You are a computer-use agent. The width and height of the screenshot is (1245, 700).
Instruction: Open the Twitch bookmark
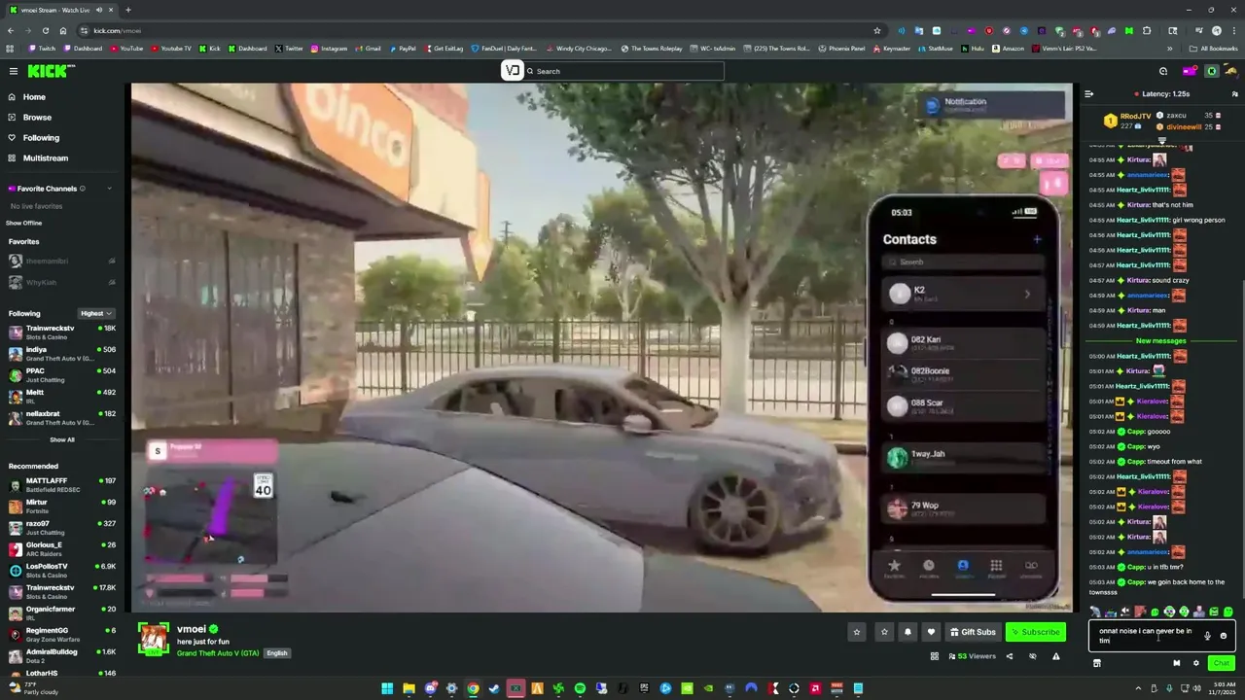(42, 49)
